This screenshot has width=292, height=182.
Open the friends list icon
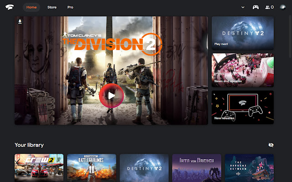[x=269, y=7]
